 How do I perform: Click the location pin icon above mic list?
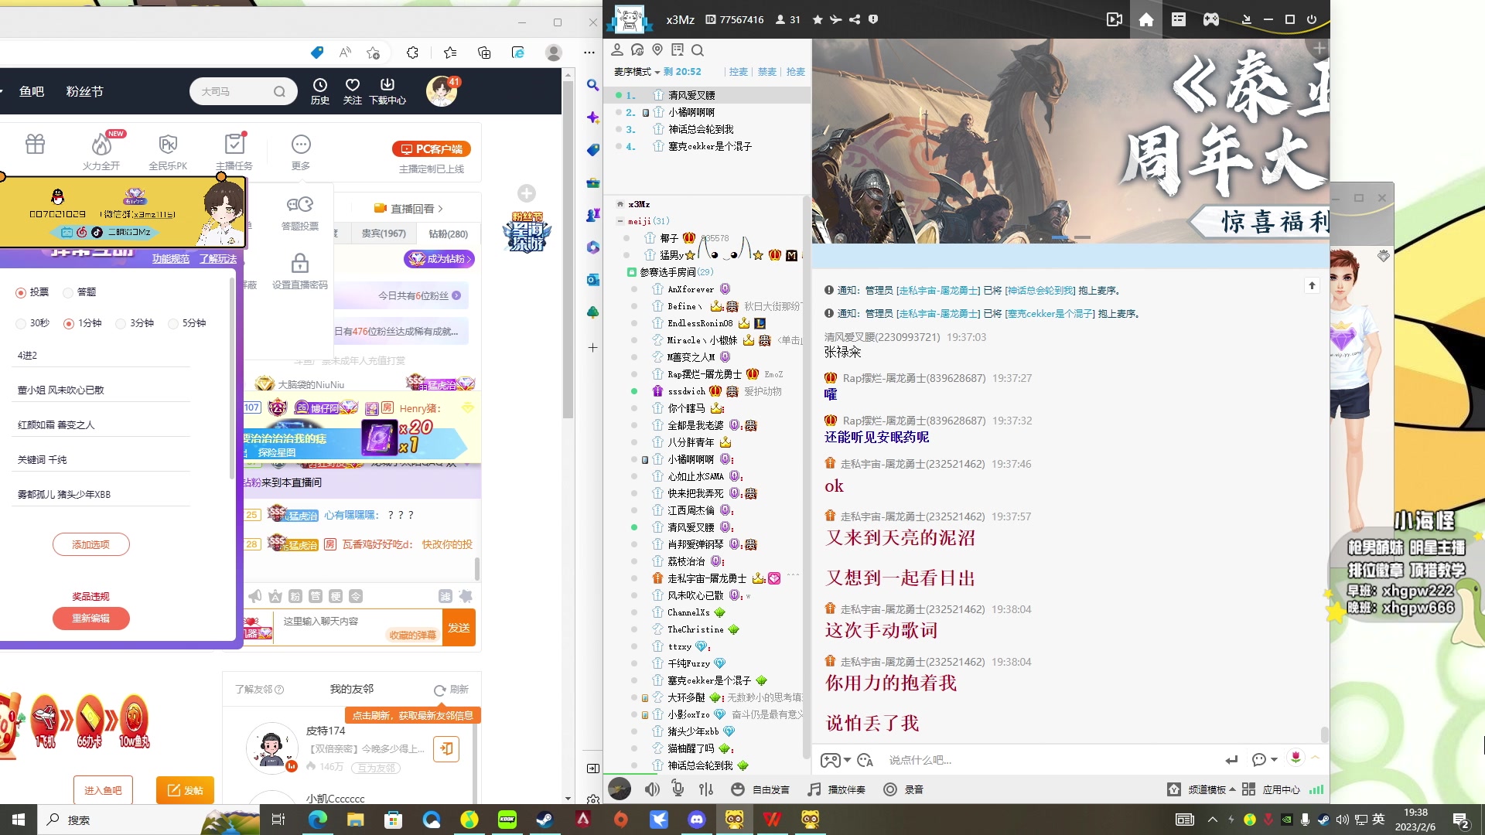(657, 50)
